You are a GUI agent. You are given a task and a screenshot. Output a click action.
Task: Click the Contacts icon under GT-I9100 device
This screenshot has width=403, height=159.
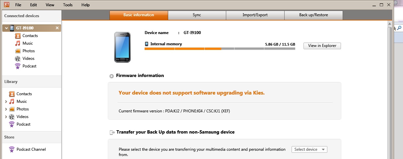[x=18, y=36]
